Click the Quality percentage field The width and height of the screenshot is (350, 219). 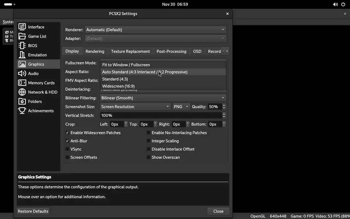pyautogui.click(x=215, y=106)
